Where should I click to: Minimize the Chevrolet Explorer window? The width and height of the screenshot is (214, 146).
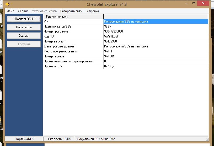click(187, 4)
